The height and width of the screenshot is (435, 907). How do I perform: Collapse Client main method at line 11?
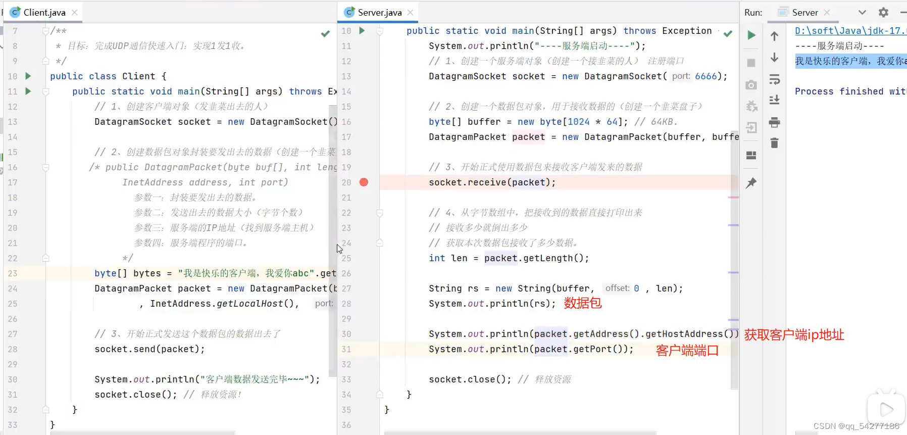46,91
